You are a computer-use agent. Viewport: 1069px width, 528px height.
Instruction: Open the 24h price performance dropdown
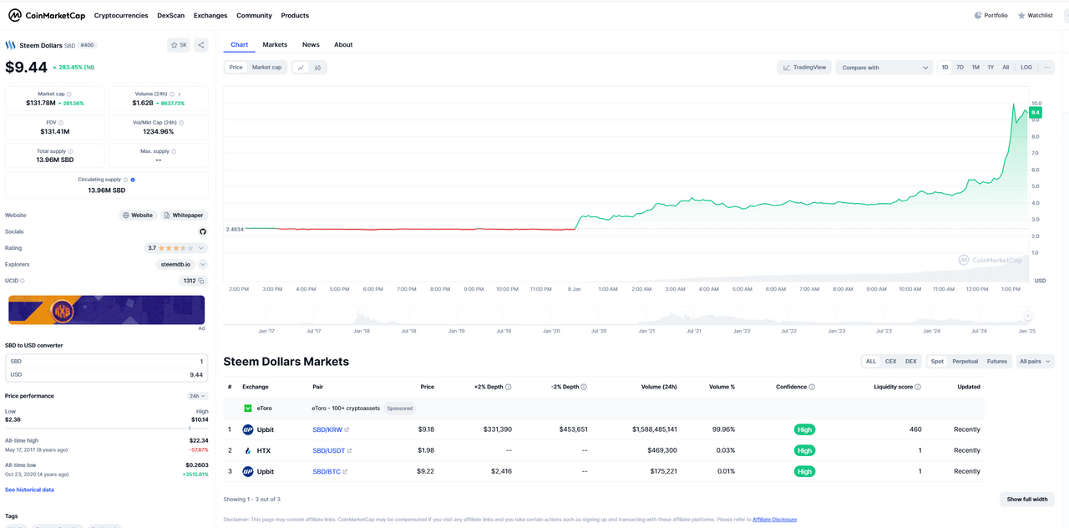tap(197, 396)
